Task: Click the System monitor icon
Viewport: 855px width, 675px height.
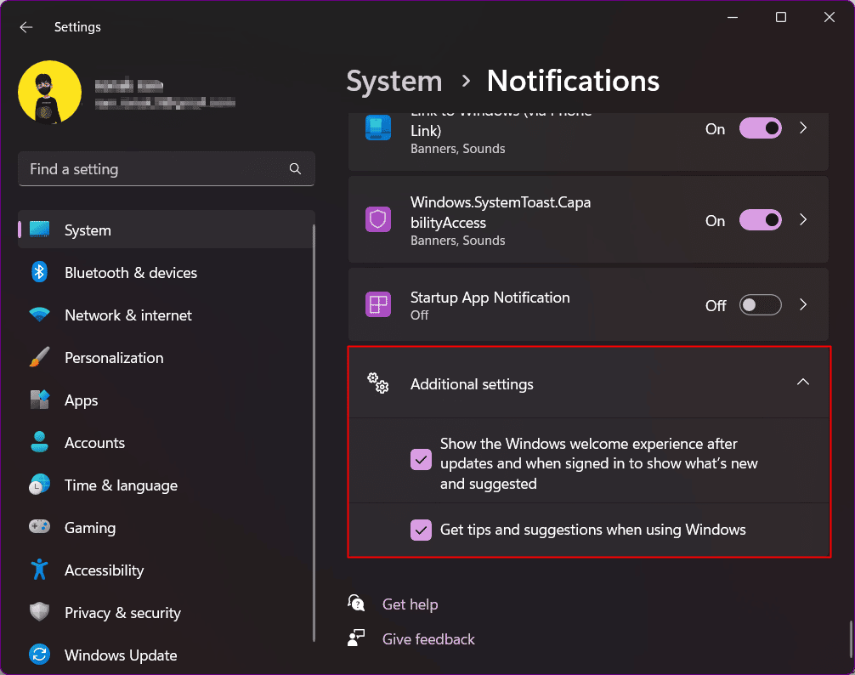Action: (39, 230)
